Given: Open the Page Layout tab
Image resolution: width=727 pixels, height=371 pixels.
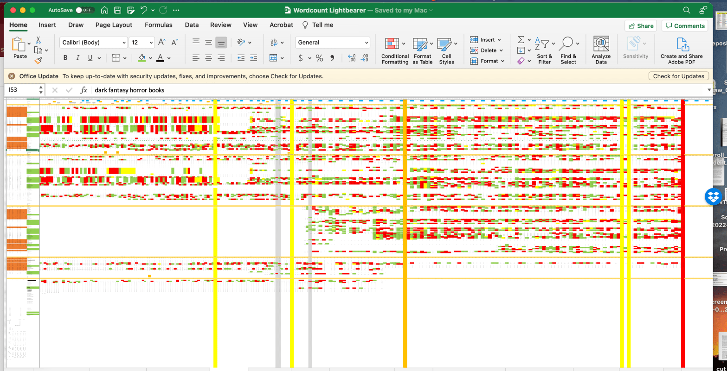Looking at the screenshot, I should coord(114,25).
